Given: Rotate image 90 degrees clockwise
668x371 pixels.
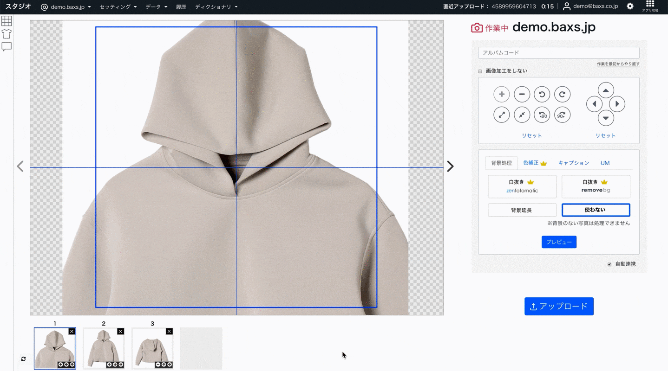Looking at the screenshot, I should 562,115.
